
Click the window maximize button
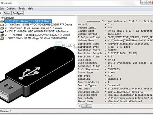(x=149, y=2)
